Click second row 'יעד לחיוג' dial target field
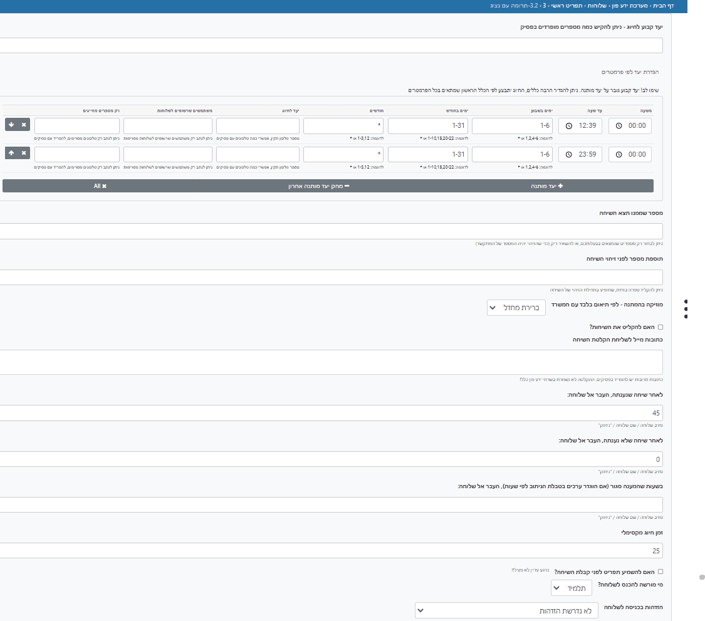 click(258, 155)
